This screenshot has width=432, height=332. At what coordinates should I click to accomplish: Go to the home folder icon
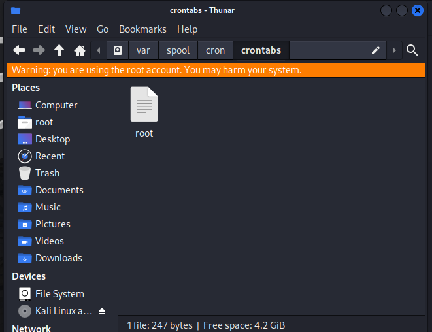pyautogui.click(x=80, y=50)
